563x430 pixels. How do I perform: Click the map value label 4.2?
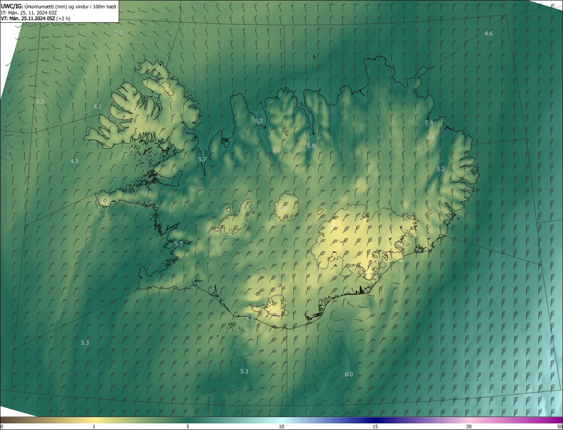click(x=97, y=106)
